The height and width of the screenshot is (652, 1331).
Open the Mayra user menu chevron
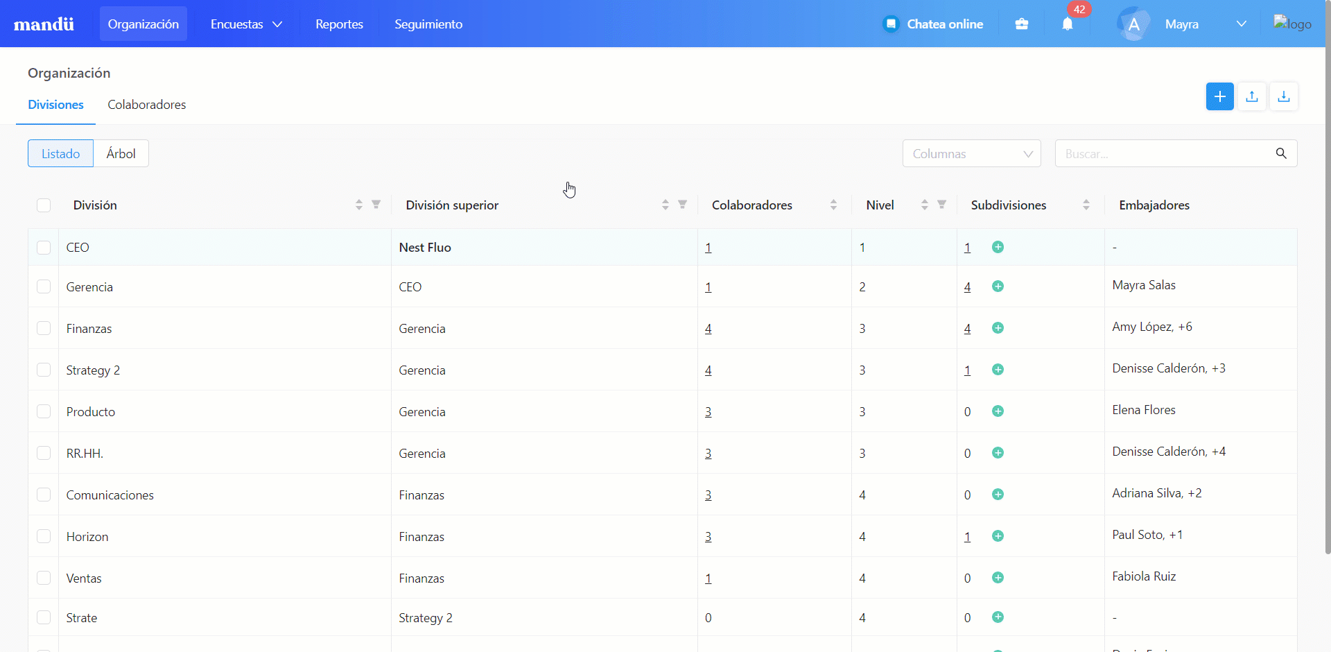click(1242, 24)
